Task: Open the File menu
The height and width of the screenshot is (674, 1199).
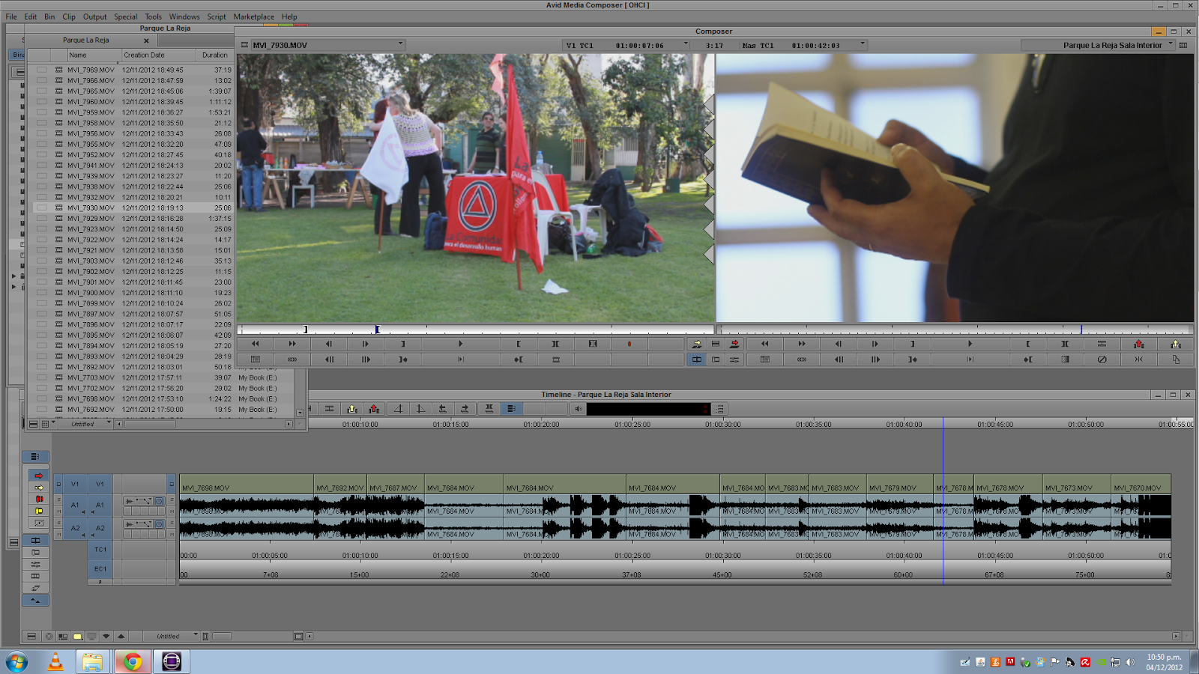Action: tap(11, 16)
